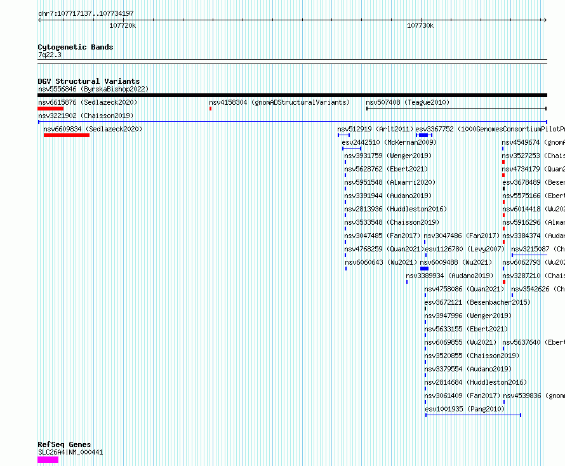Click esv1126780 (Levy2007) label
Viewport: 565px width, 466px height.
click(465, 249)
